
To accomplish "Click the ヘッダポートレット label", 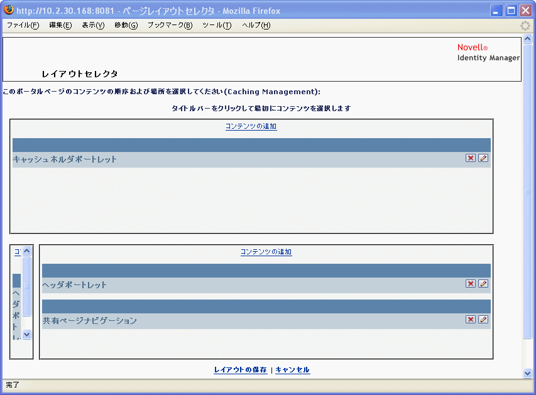I will pyautogui.click(x=74, y=285).
